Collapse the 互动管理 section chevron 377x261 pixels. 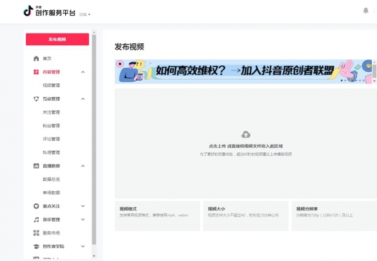coord(83,99)
